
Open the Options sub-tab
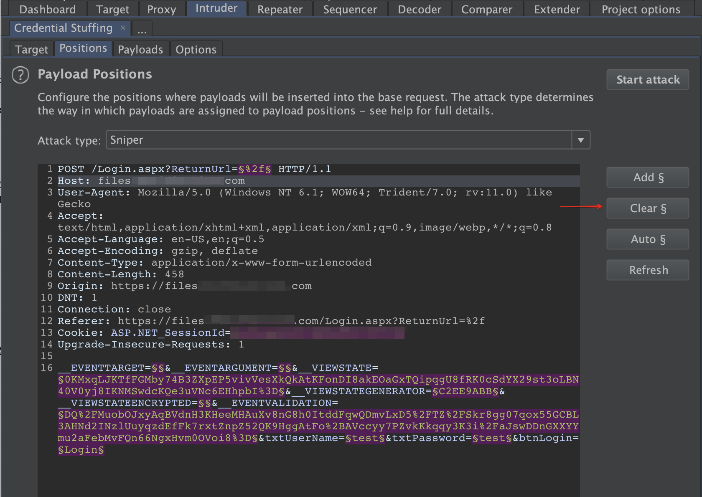pyautogui.click(x=196, y=49)
